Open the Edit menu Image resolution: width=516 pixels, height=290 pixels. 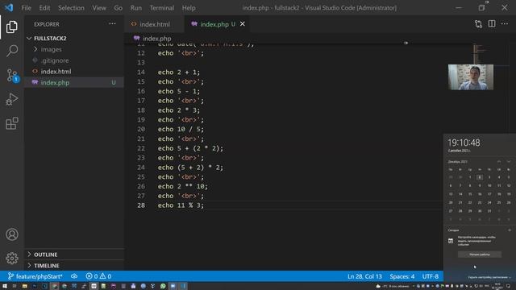[x=44, y=7]
